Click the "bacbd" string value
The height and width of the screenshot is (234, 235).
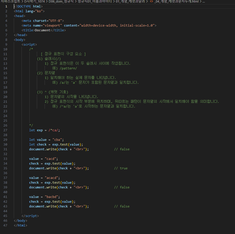click(51, 197)
